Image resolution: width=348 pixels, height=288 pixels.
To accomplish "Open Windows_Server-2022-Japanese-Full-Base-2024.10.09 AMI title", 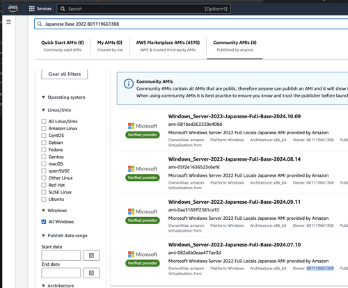I will [235, 116].
